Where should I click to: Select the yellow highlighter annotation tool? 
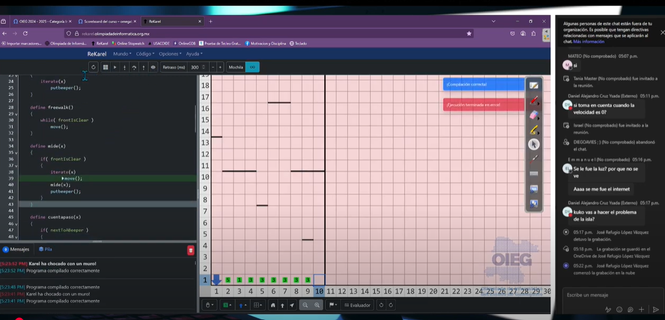[x=533, y=129]
